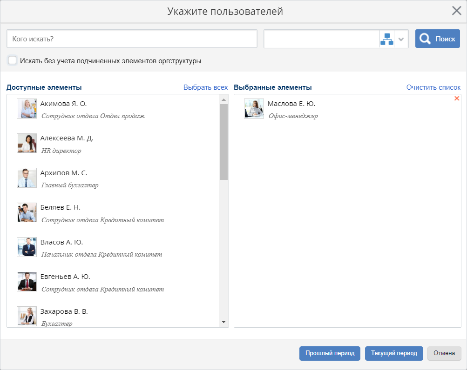Viewport: 467px width, 370px height.
Task: Clear the list with Очистить список
Action: point(433,87)
